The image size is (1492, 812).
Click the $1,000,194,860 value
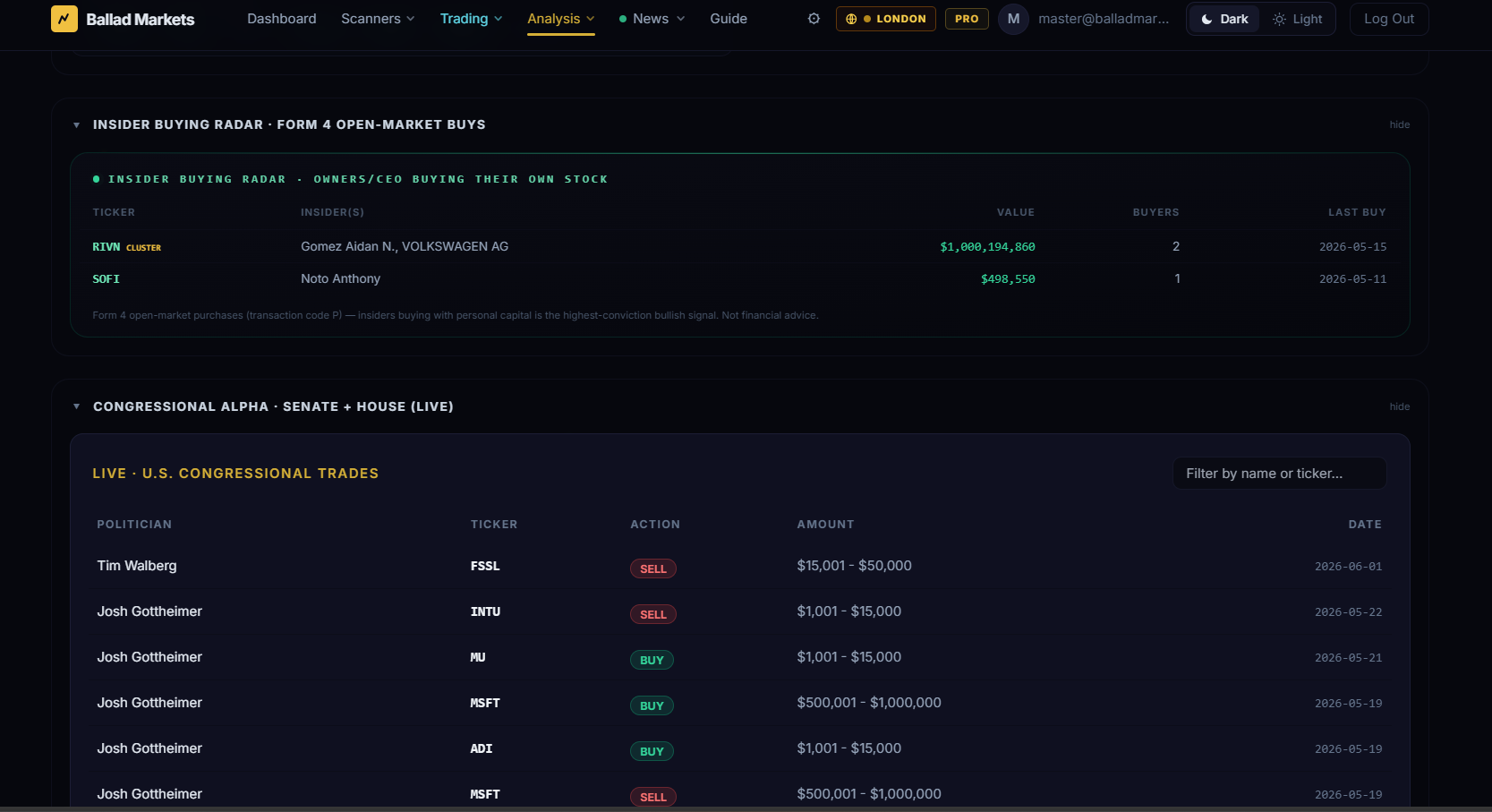[987, 247]
